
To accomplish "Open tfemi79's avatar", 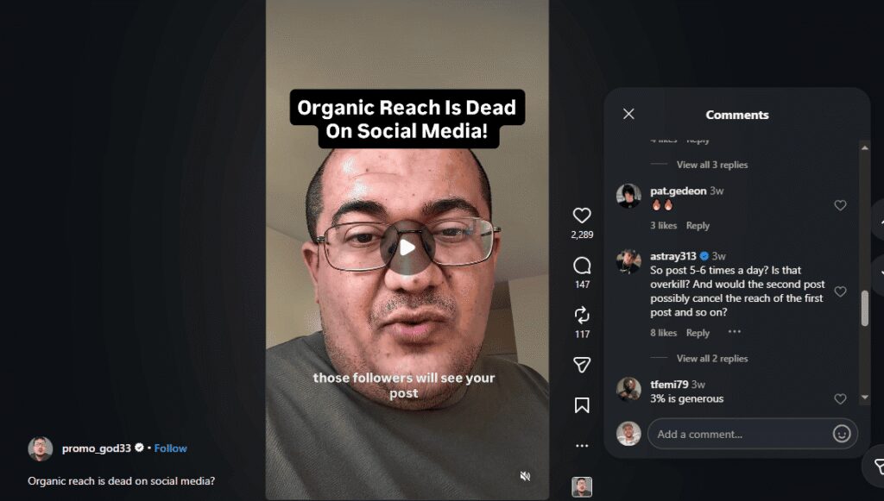I will click(628, 389).
